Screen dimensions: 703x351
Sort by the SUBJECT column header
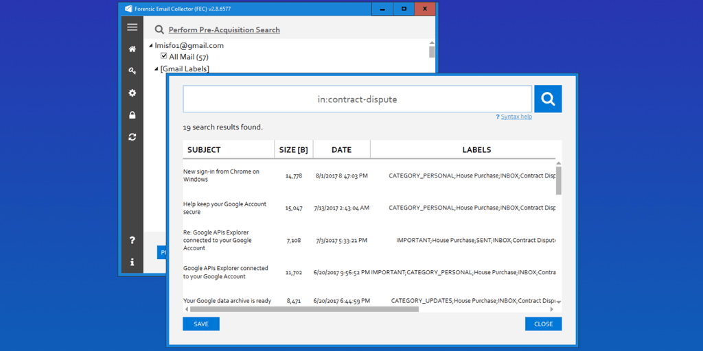[229, 149]
